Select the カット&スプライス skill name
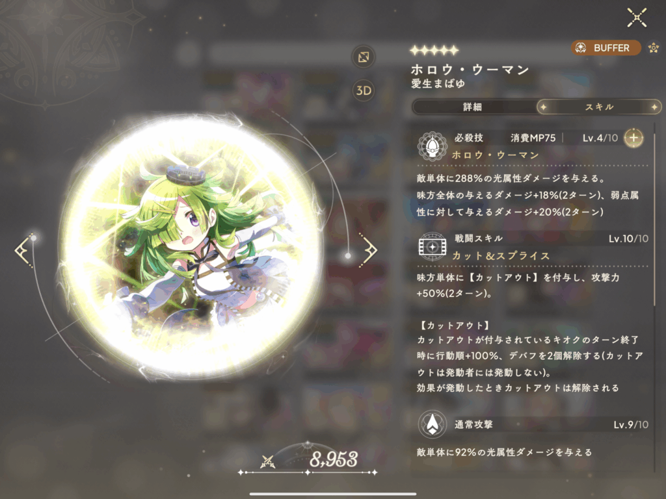This screenshot has width=666, height=499. (501, 255)
